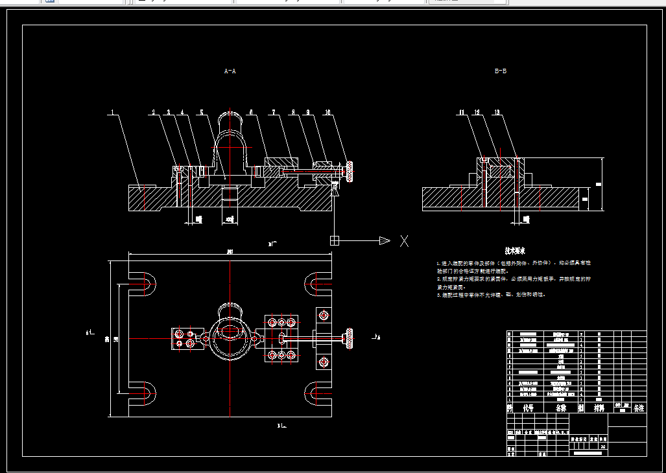Select the B-B section view title
The width and height of the screenshot is (666, 473).
(x=501, y=71)
